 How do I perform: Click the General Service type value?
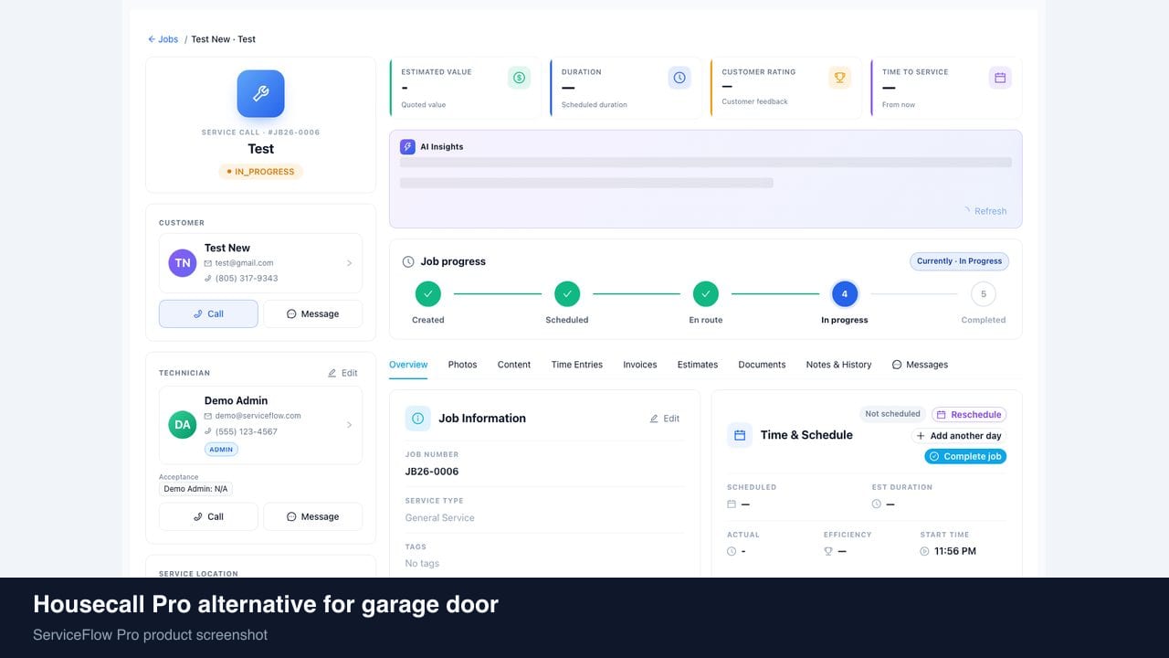pos(440,517)
